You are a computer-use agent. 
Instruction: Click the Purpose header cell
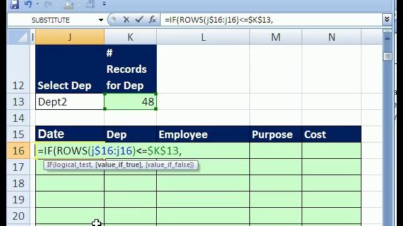click(x=276, y=134)
